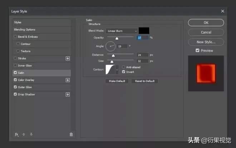236x148 pixels.
Task: Uncheck the Invert checkbox
Action: pyautogui.click(x=124, y=72)
